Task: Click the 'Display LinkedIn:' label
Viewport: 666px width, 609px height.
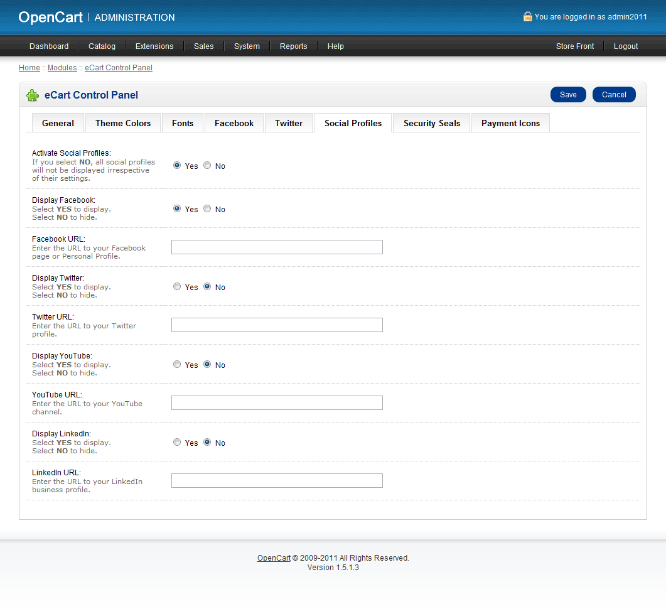Action: [62, 434]
